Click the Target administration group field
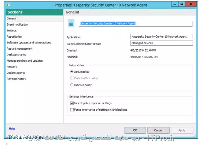The height and width of the screenshot is (145, 203). pyautogui.click(x=162, y=43)
